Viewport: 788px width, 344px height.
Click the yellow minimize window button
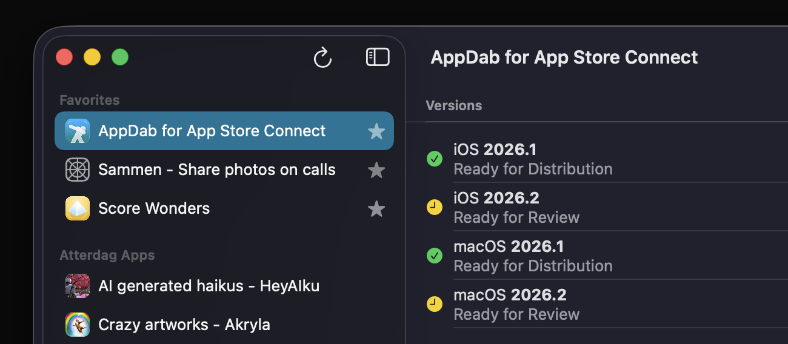pos(92,58)
